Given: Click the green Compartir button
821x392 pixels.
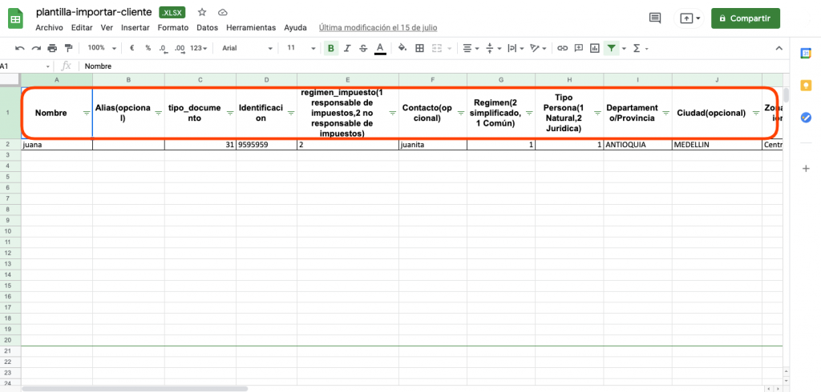Looking at the screenshot, I should [746, 18].
